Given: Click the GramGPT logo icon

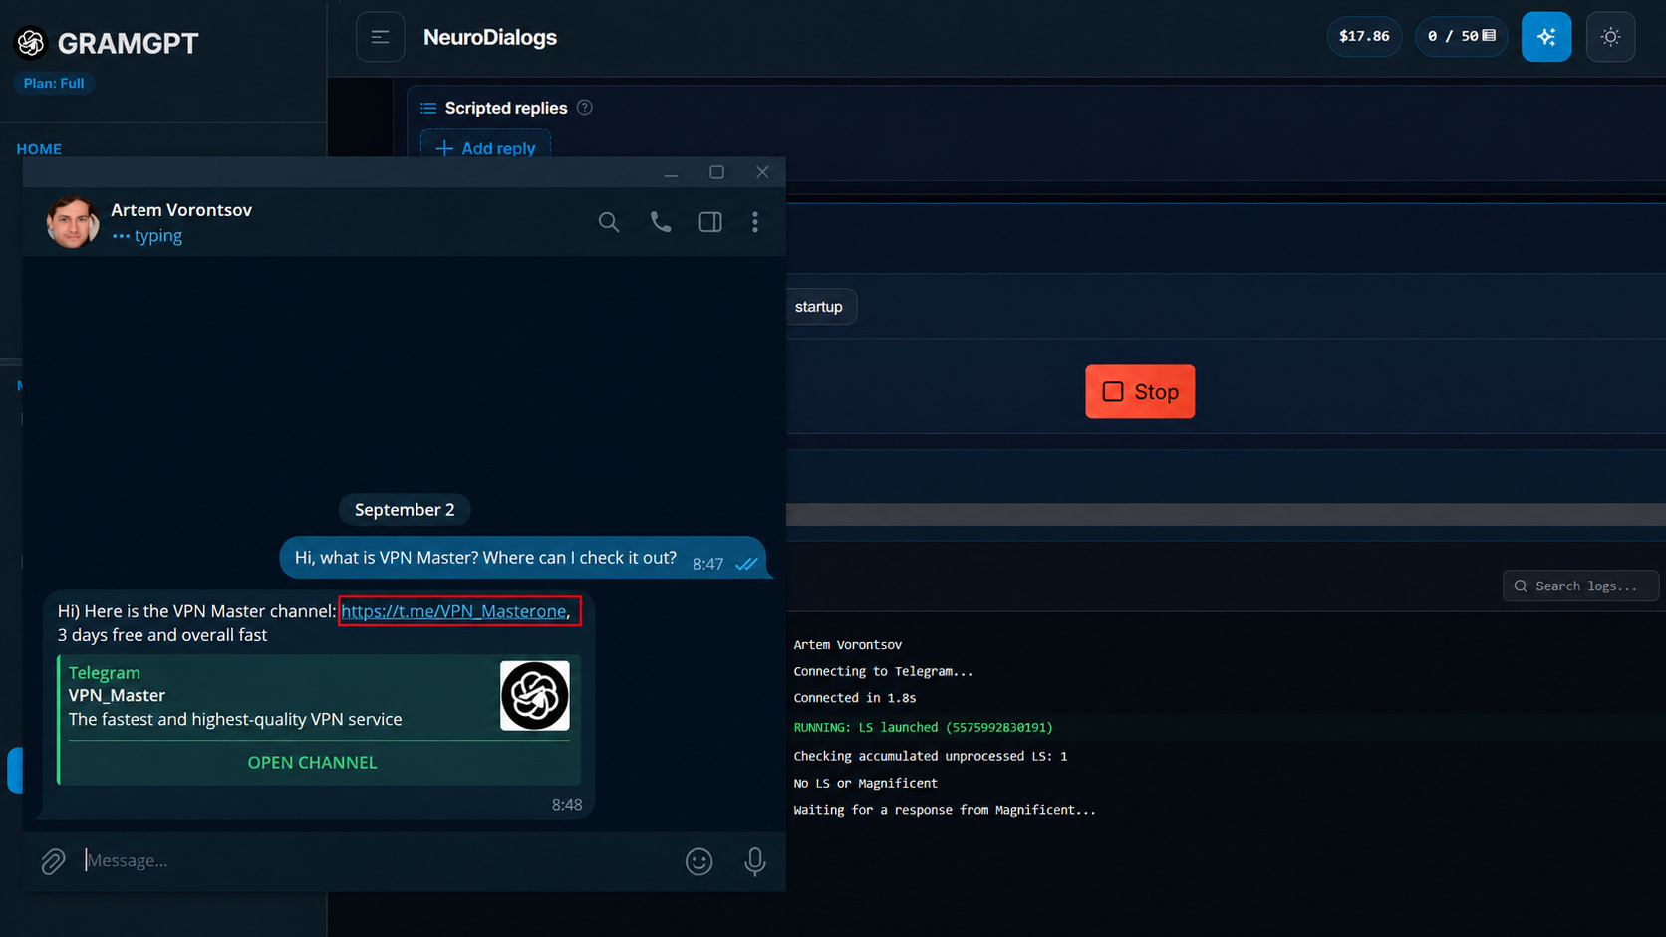Looking at the screenshot, I should coord(31,43).
